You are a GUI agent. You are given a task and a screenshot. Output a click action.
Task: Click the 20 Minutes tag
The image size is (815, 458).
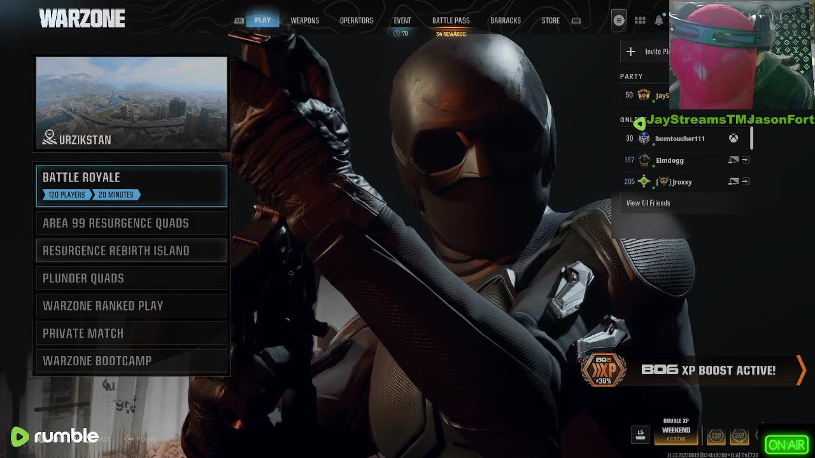click(x=116, y=195)
